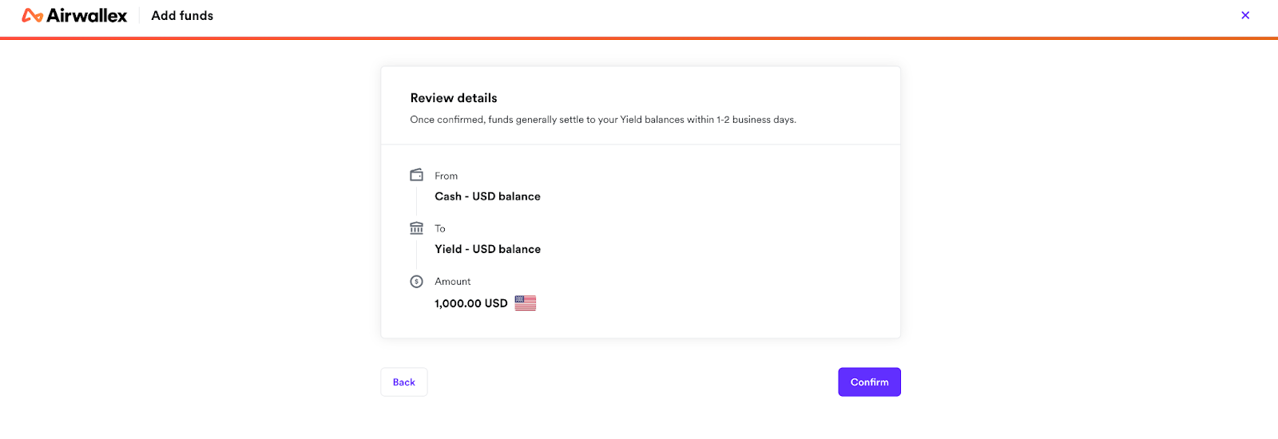Click the US flag icon
1278x439 pixels.
(526, 303)
